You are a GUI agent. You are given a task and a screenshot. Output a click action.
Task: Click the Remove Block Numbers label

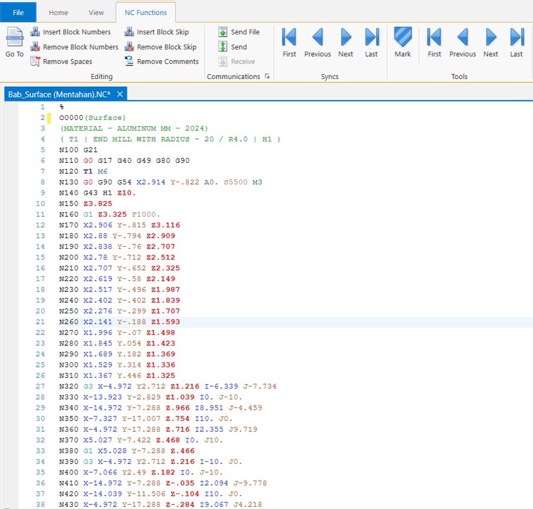(81, 47)
